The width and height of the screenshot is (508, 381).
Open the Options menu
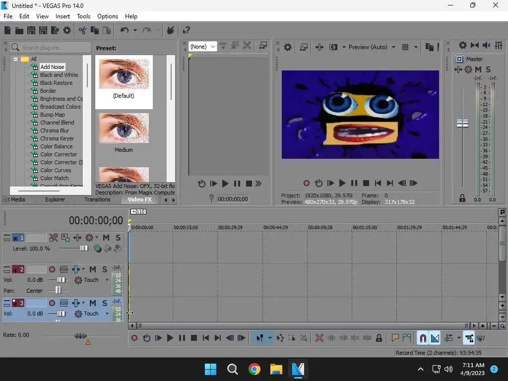108,16
